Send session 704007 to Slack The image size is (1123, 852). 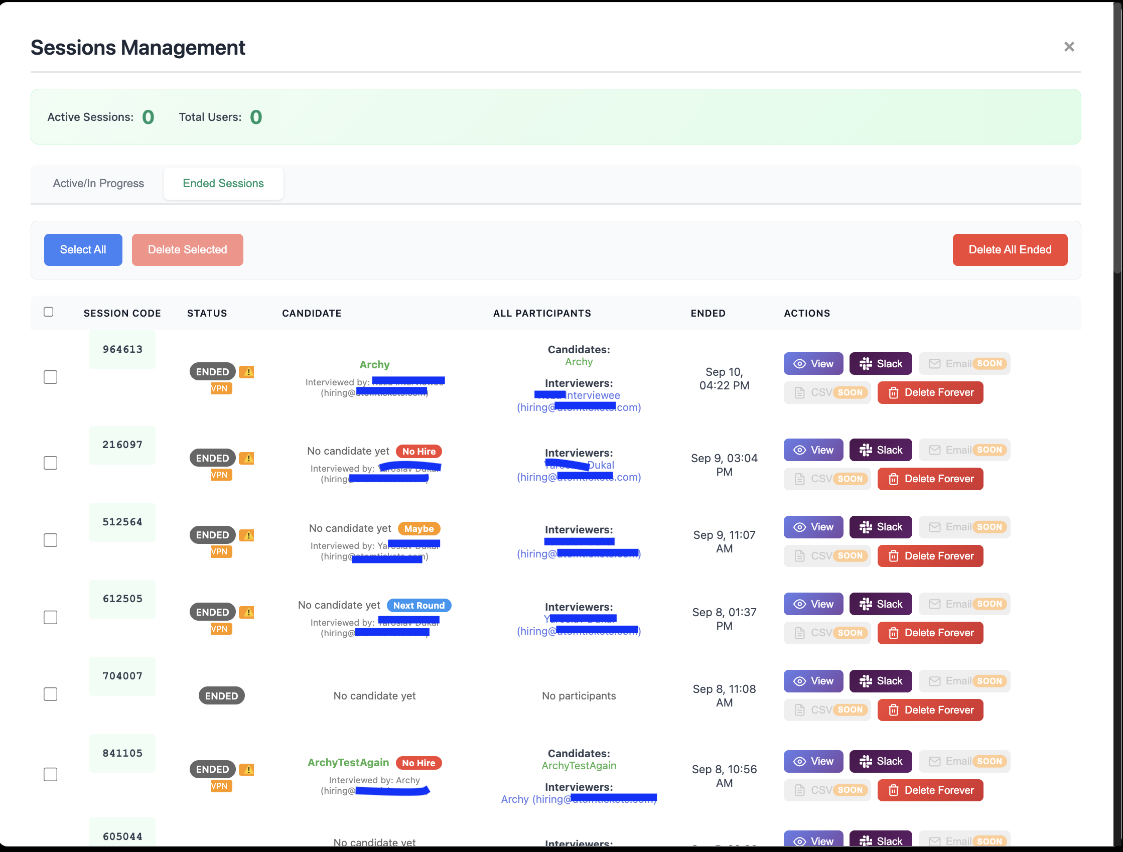(x=880, y=681)
